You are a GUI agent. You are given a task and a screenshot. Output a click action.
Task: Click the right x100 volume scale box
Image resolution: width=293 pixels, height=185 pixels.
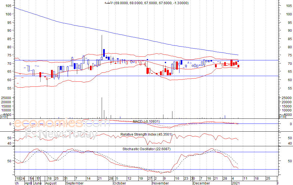(x=282, y=117)
